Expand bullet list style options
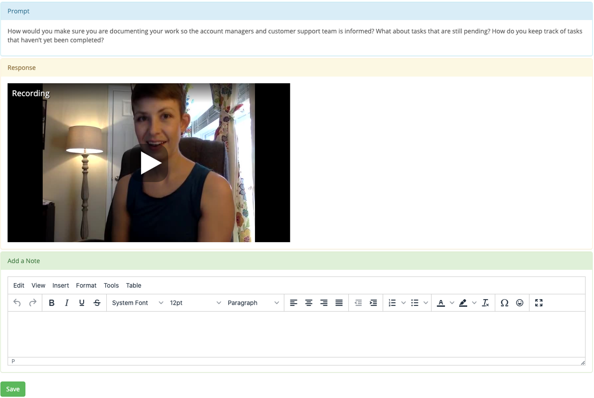The height and width of the screenshot is (398, 594). pos(426,303)
